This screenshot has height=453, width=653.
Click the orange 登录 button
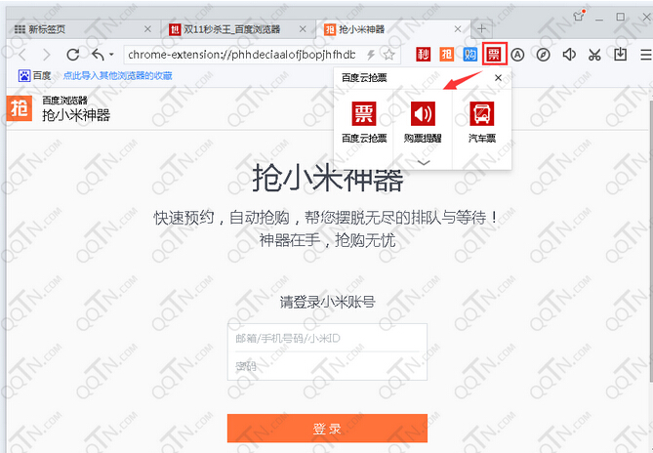pos(327,430)
